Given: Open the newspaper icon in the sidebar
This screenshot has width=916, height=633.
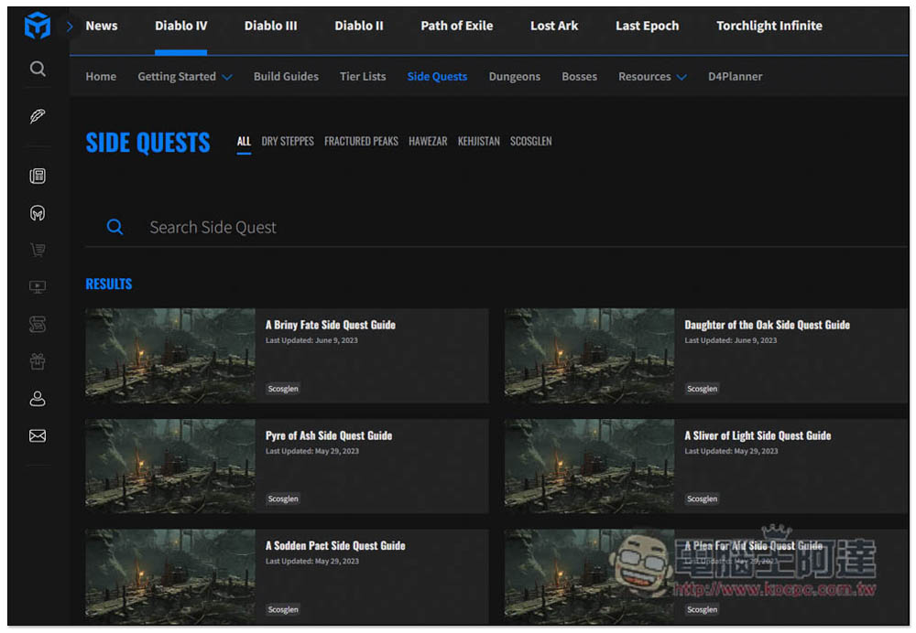Looking at the screenshot, I should [38, 176].
